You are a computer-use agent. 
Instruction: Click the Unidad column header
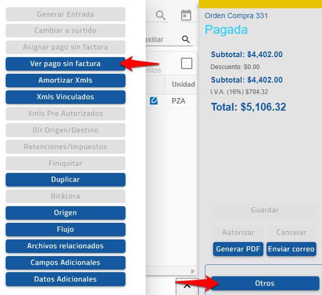coord(183,85)
